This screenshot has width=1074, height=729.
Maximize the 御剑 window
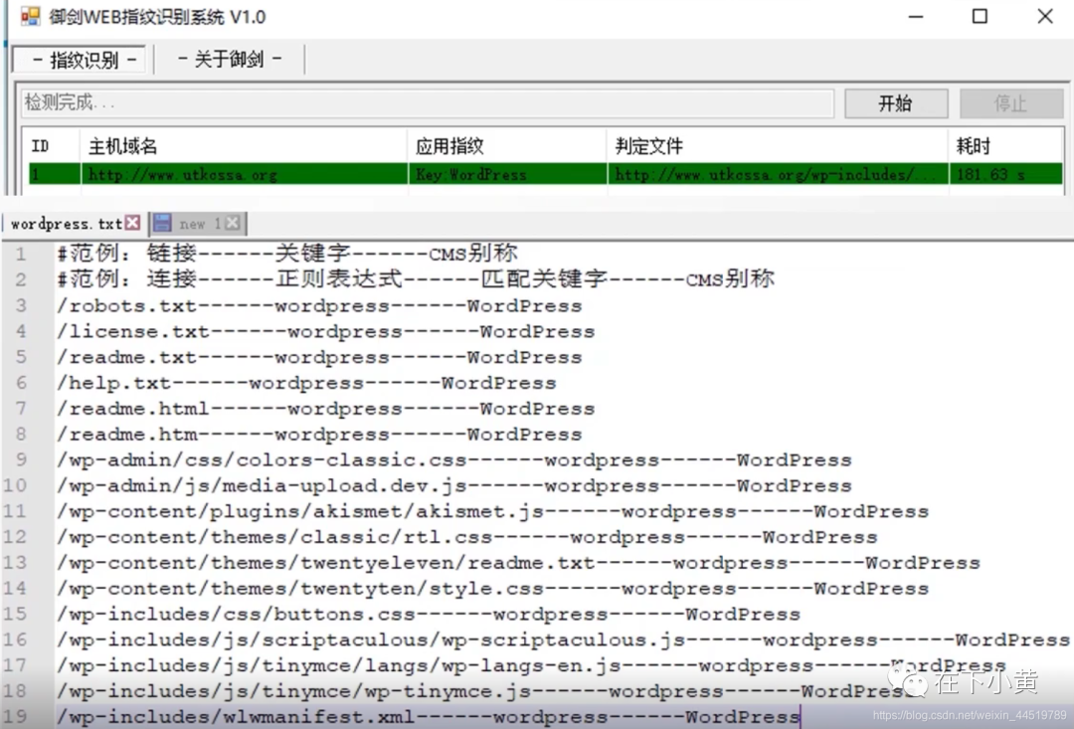981,17
